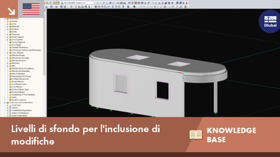Click the column under the roof slab

click(x=216, y=97)
